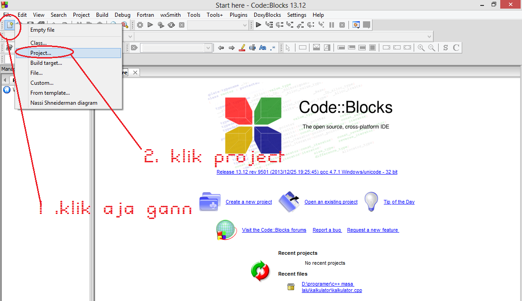Screen dimensions: 522x301
Task: Click the globe forums icon
Action: pos(226,230)
